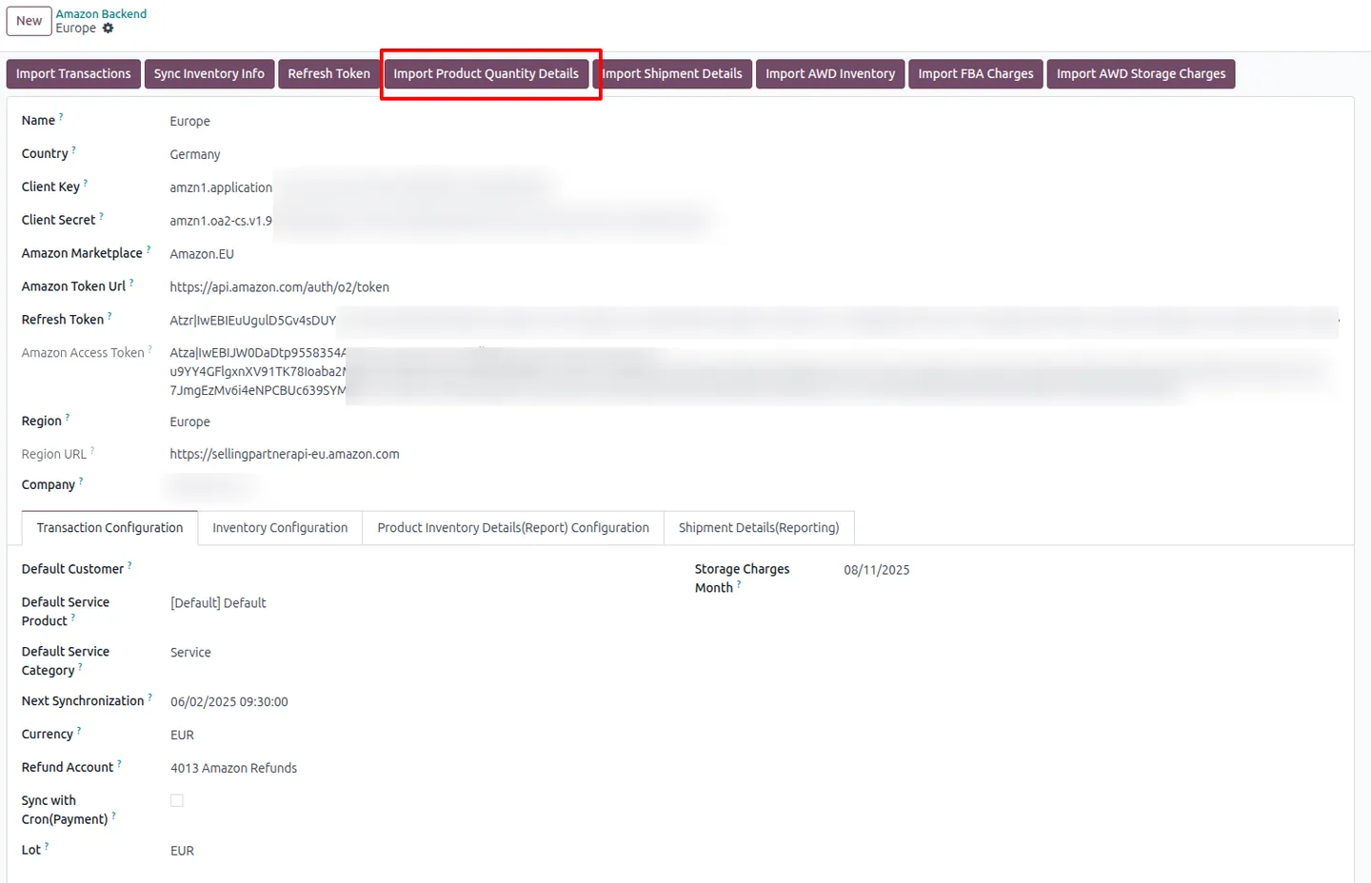Open Refund Account field 4013 Amazon Refunds
The width and height of the screenshot is (1371, 883).
click(x=233, y=769)
